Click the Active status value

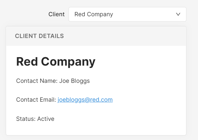[x=46, y=119]
